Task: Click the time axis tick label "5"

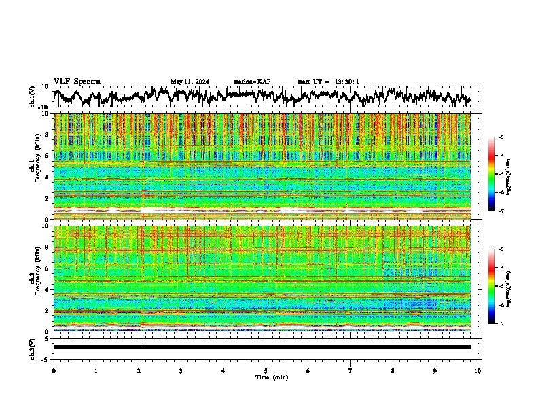Action: coord(266,371)
